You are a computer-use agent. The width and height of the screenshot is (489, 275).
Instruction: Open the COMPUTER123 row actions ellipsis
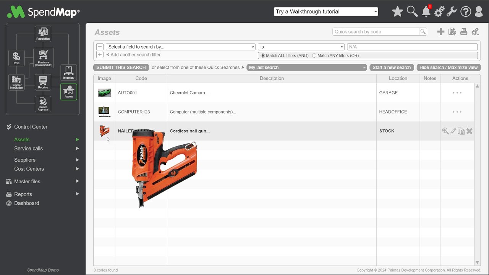457,112
